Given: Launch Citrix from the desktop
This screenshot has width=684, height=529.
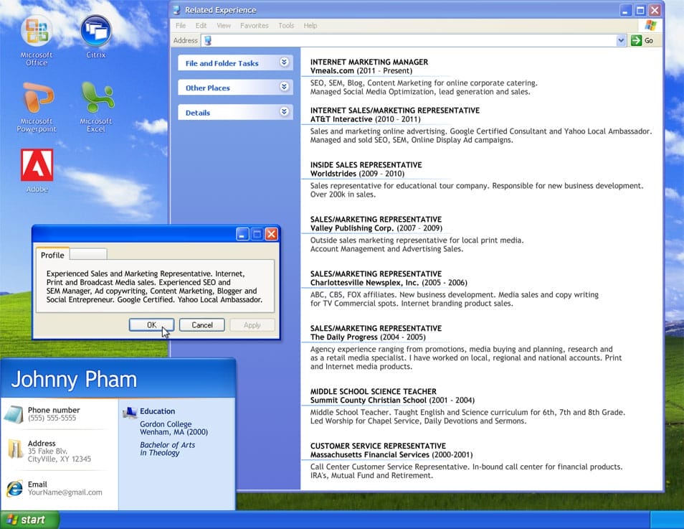Looking at the screenshot, I should [95, 30].
